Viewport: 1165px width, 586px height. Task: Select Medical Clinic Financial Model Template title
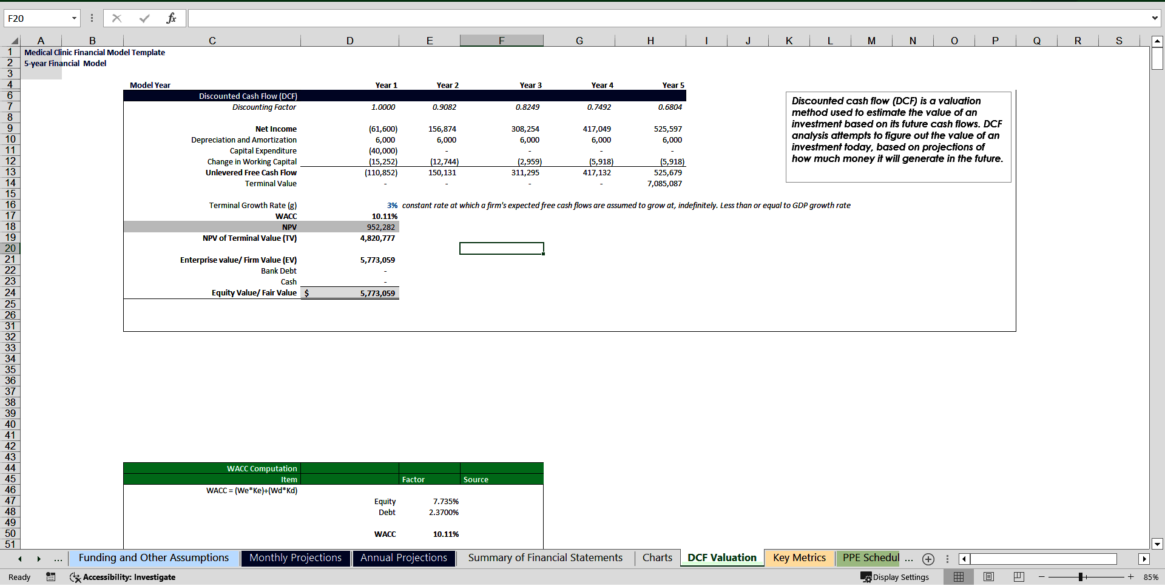95,52
